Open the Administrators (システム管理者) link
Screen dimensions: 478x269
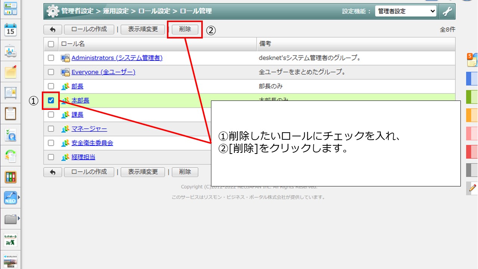117,58
